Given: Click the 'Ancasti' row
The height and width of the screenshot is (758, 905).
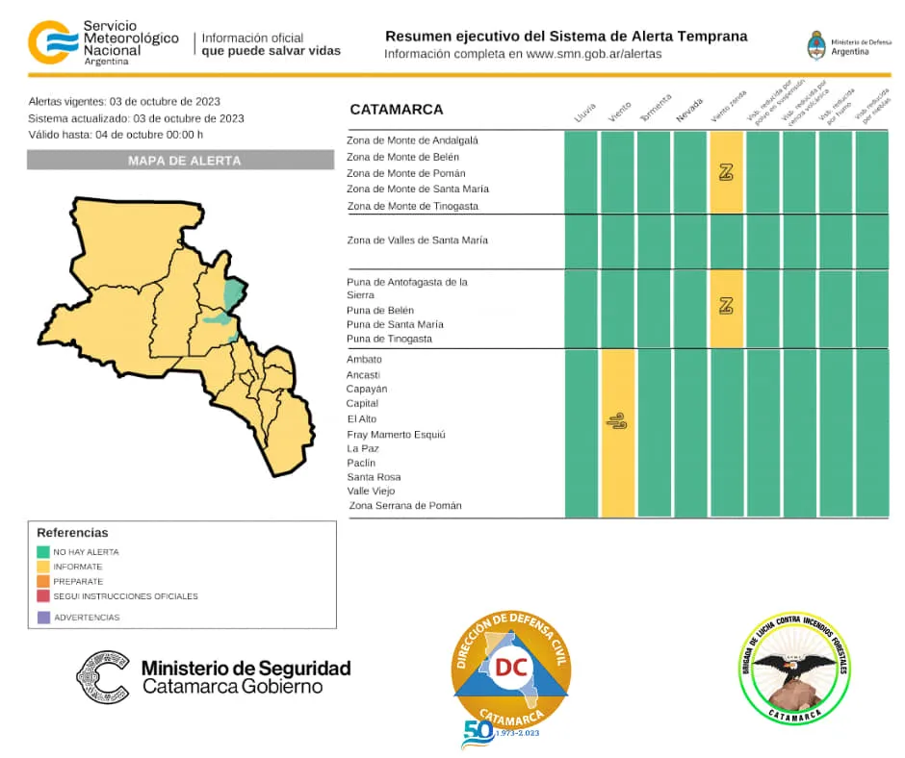Looking at the screenshot, I should [363, 375].
